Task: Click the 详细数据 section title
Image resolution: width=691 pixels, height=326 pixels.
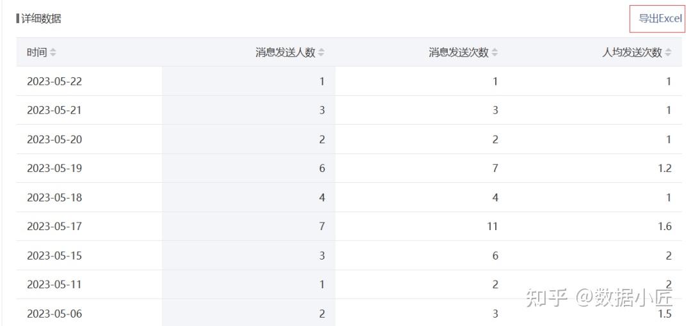Action: (41, 19)
